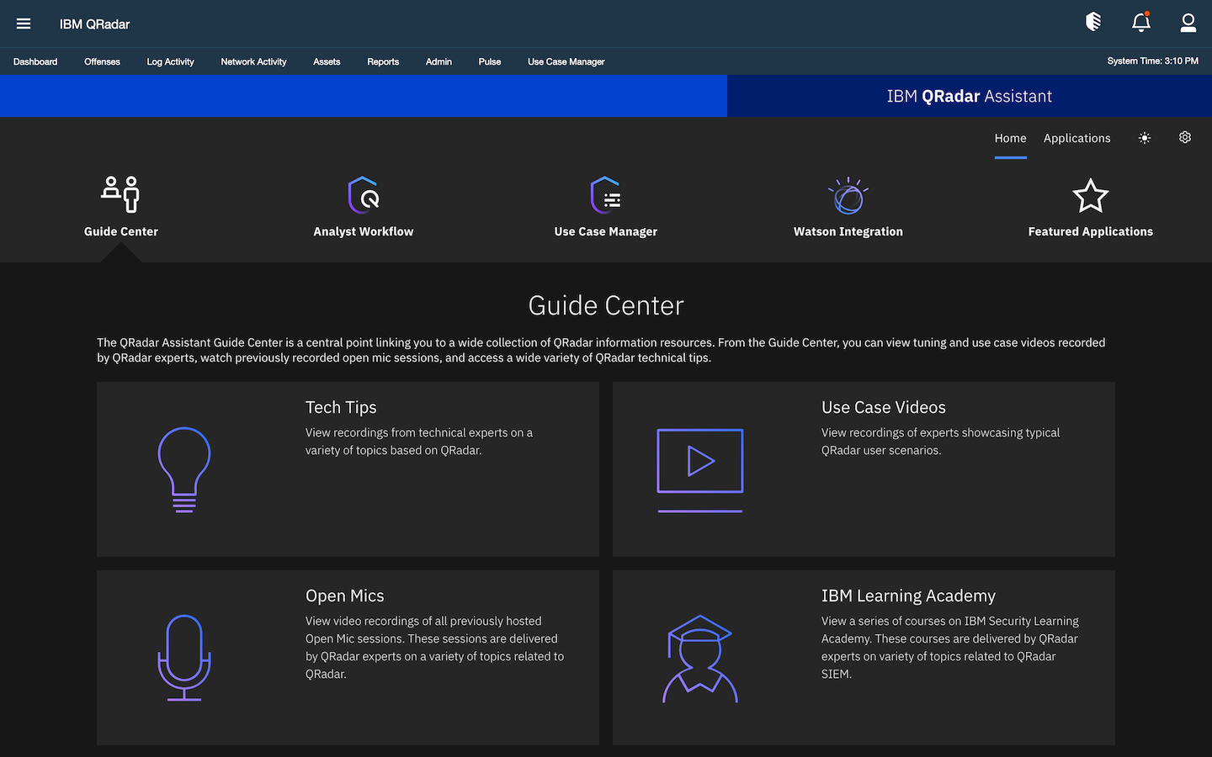Select the Guide Center icon
This screenshot has height=757, width=1212.
click(120, 193)
